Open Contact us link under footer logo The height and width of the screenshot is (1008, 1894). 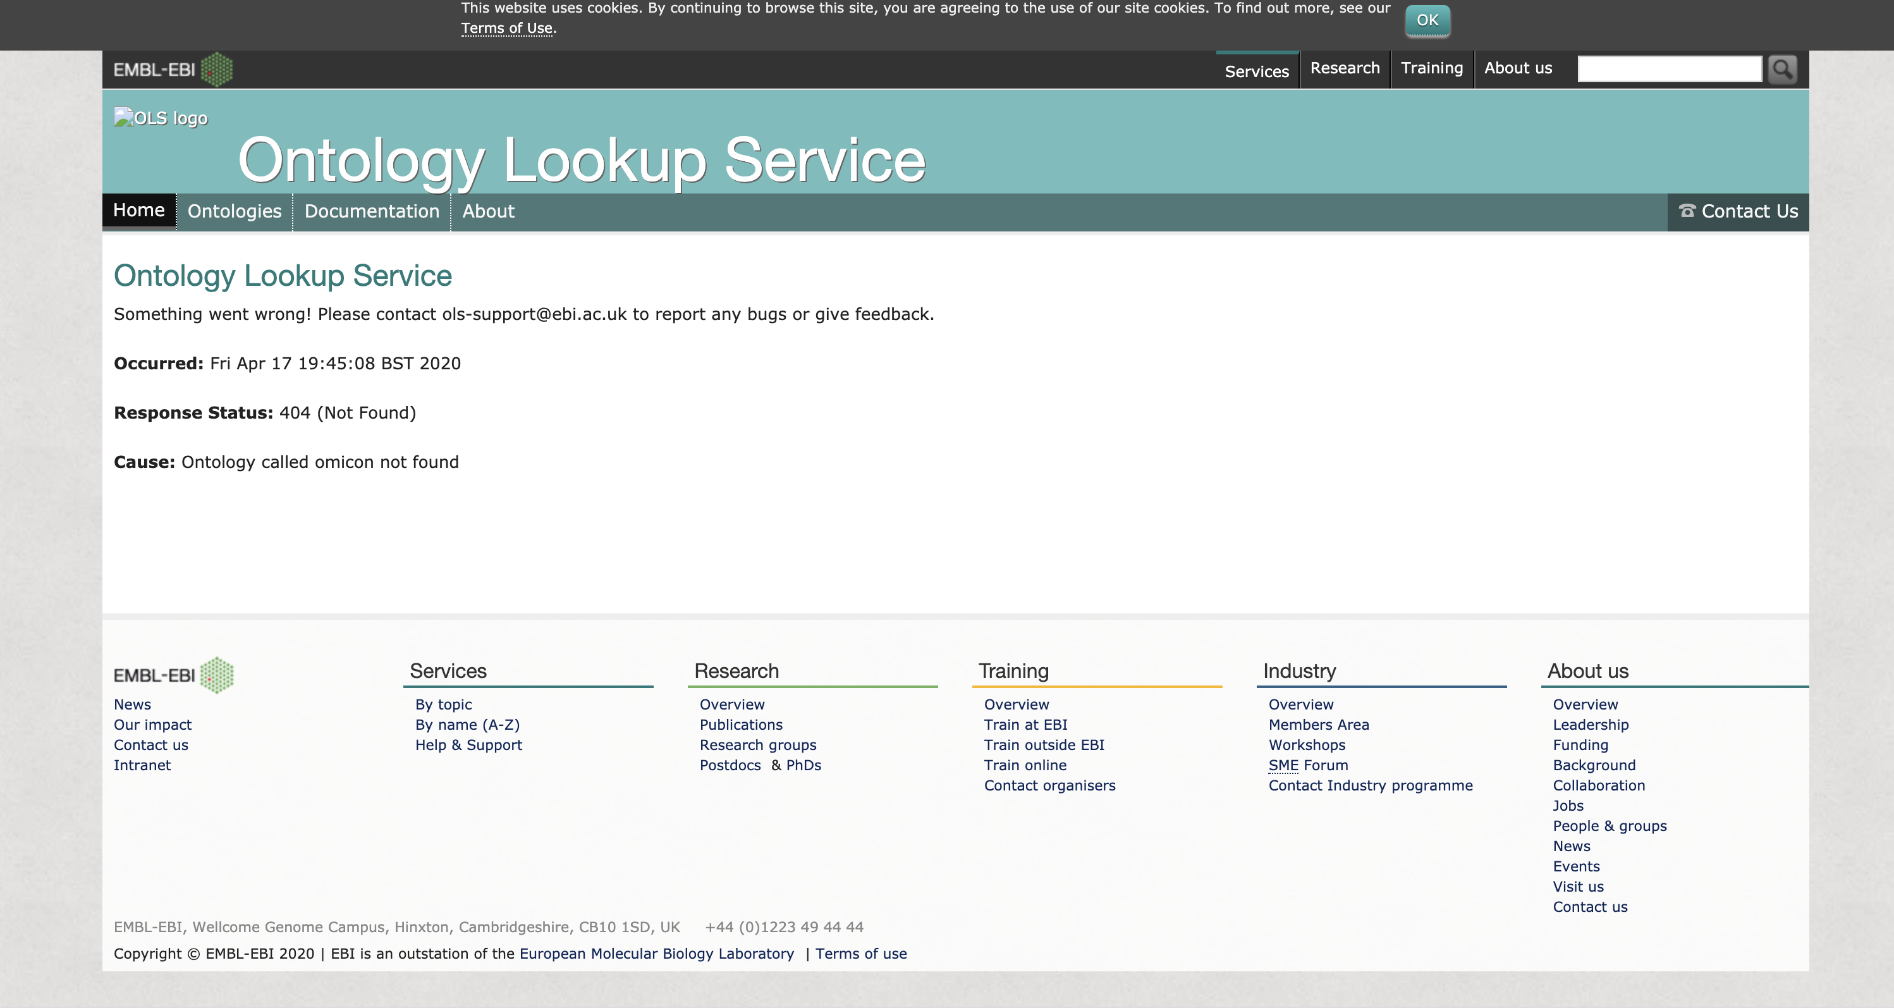click(150, 745)
